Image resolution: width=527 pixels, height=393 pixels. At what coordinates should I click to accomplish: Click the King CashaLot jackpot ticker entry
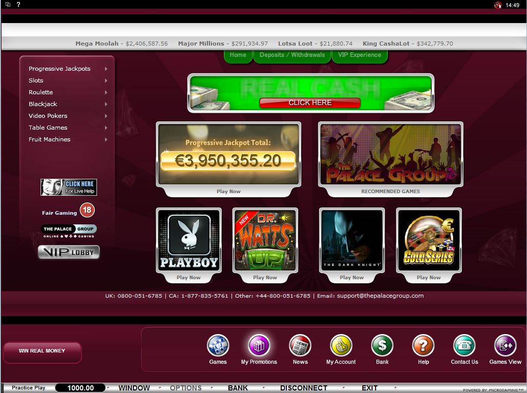click(x=407, y=44)
